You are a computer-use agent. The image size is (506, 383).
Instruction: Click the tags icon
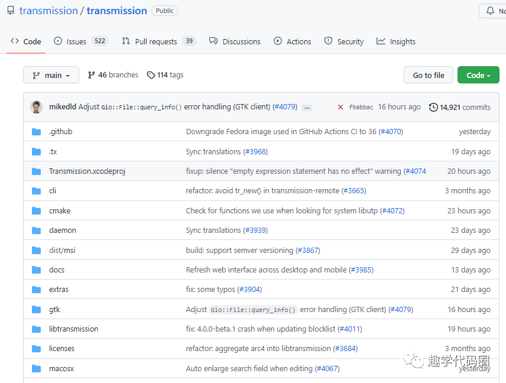click(151, 75)
